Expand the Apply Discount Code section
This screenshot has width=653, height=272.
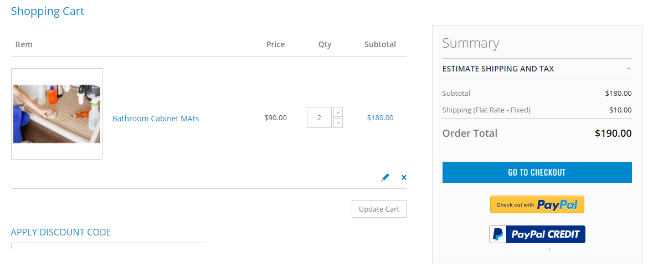[61, 232]
